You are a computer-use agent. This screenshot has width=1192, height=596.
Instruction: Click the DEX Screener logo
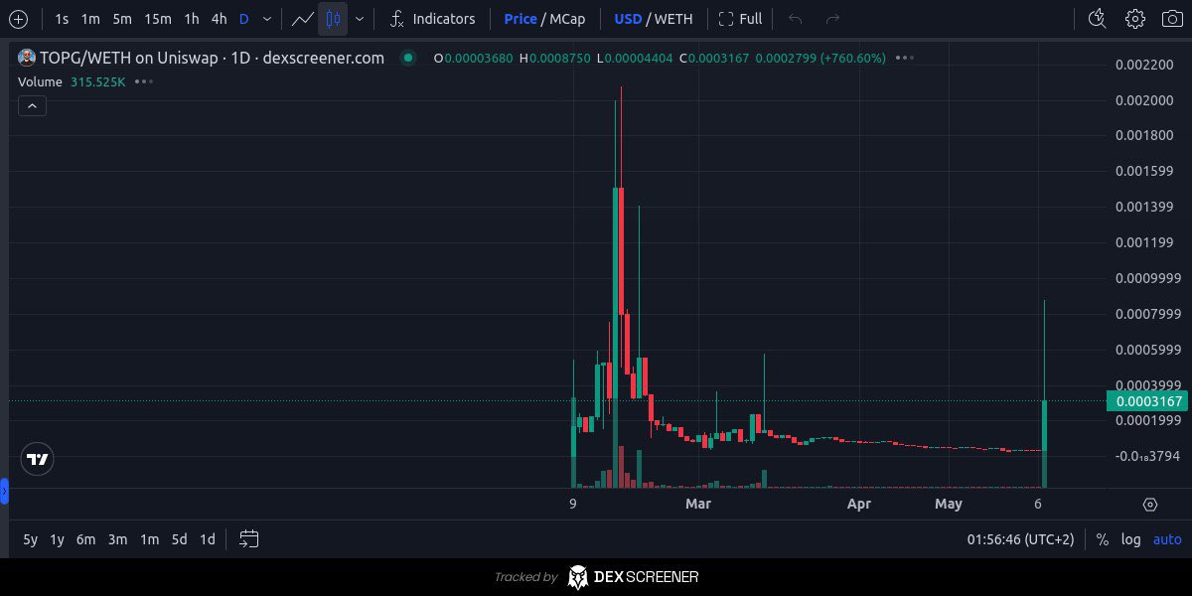coord(633,577)
